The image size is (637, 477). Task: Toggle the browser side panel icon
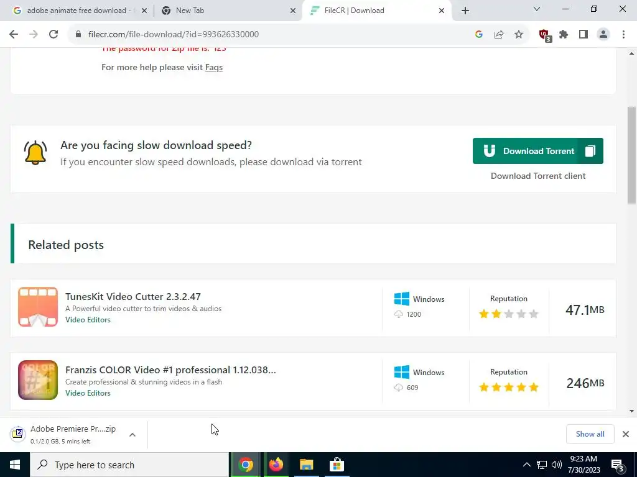point(584,35)
